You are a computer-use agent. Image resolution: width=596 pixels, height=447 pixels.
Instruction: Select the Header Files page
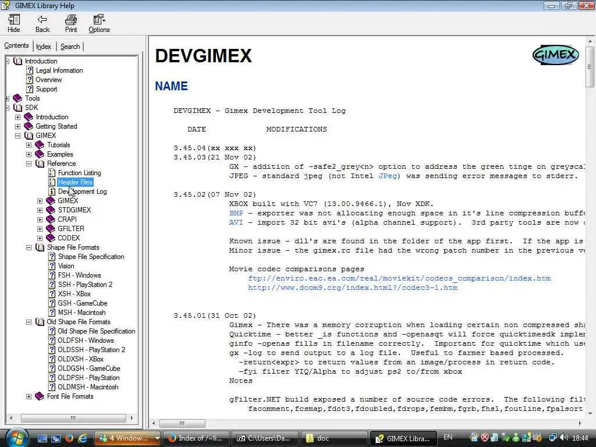(x=75, y=182)
